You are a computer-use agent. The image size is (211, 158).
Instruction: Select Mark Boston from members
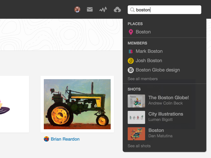[x=149, y=51]
